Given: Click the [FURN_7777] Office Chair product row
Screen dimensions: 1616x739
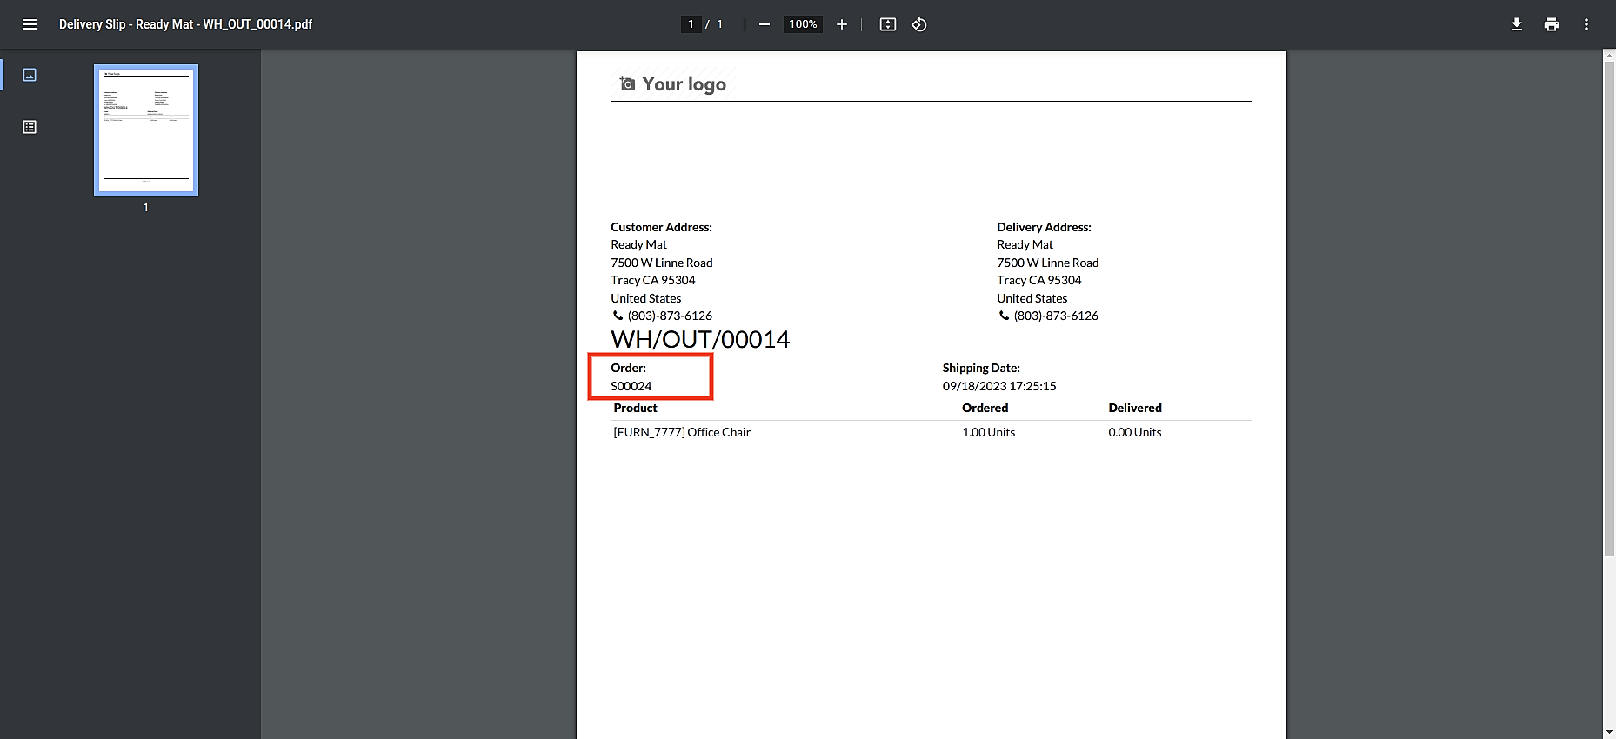Looking at the screenshot, I should click(x=932, y=432).
